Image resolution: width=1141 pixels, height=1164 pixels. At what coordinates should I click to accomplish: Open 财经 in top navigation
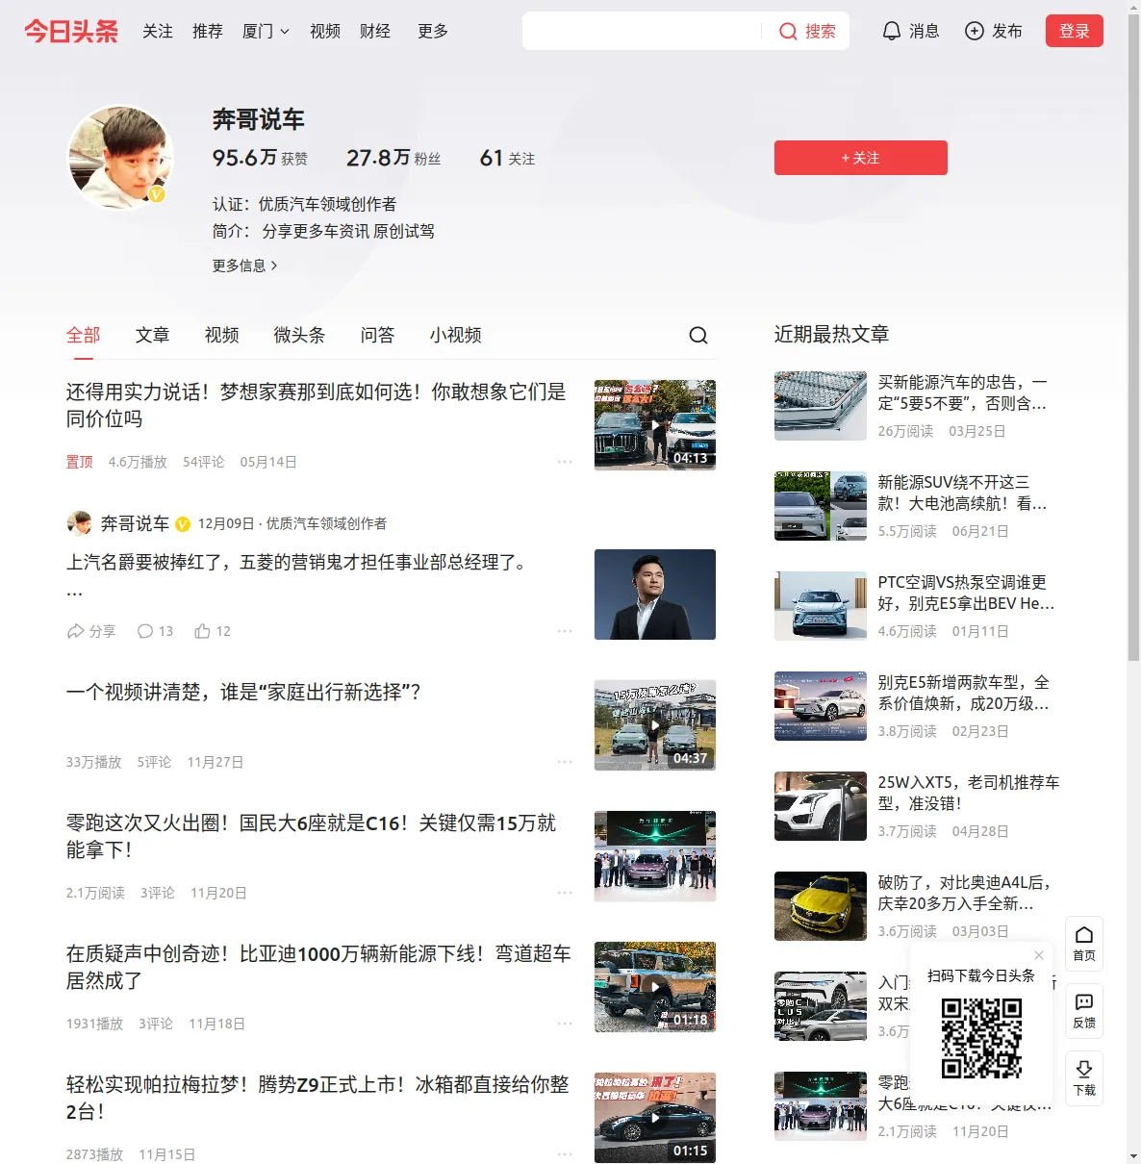[x=375, y=32]
